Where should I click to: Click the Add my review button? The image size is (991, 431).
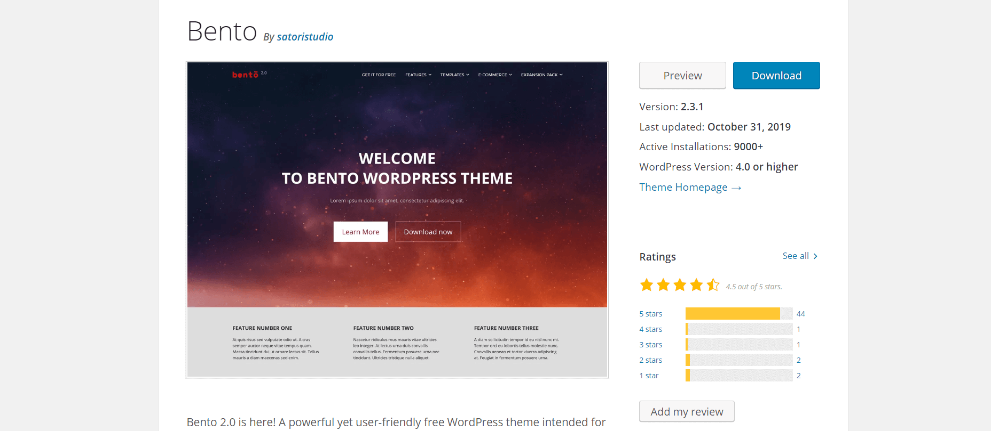[687, 411]
